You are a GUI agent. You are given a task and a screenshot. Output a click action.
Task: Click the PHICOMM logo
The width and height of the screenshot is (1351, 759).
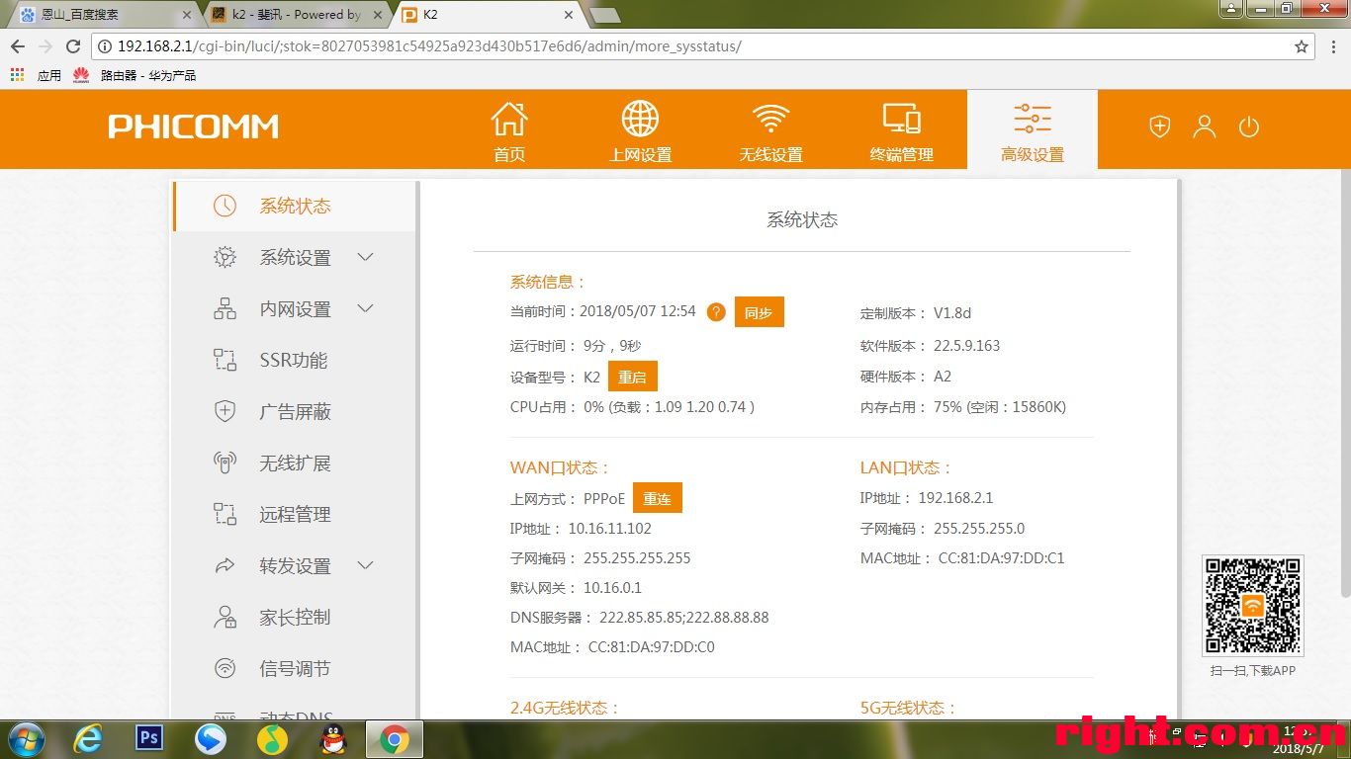193,126
